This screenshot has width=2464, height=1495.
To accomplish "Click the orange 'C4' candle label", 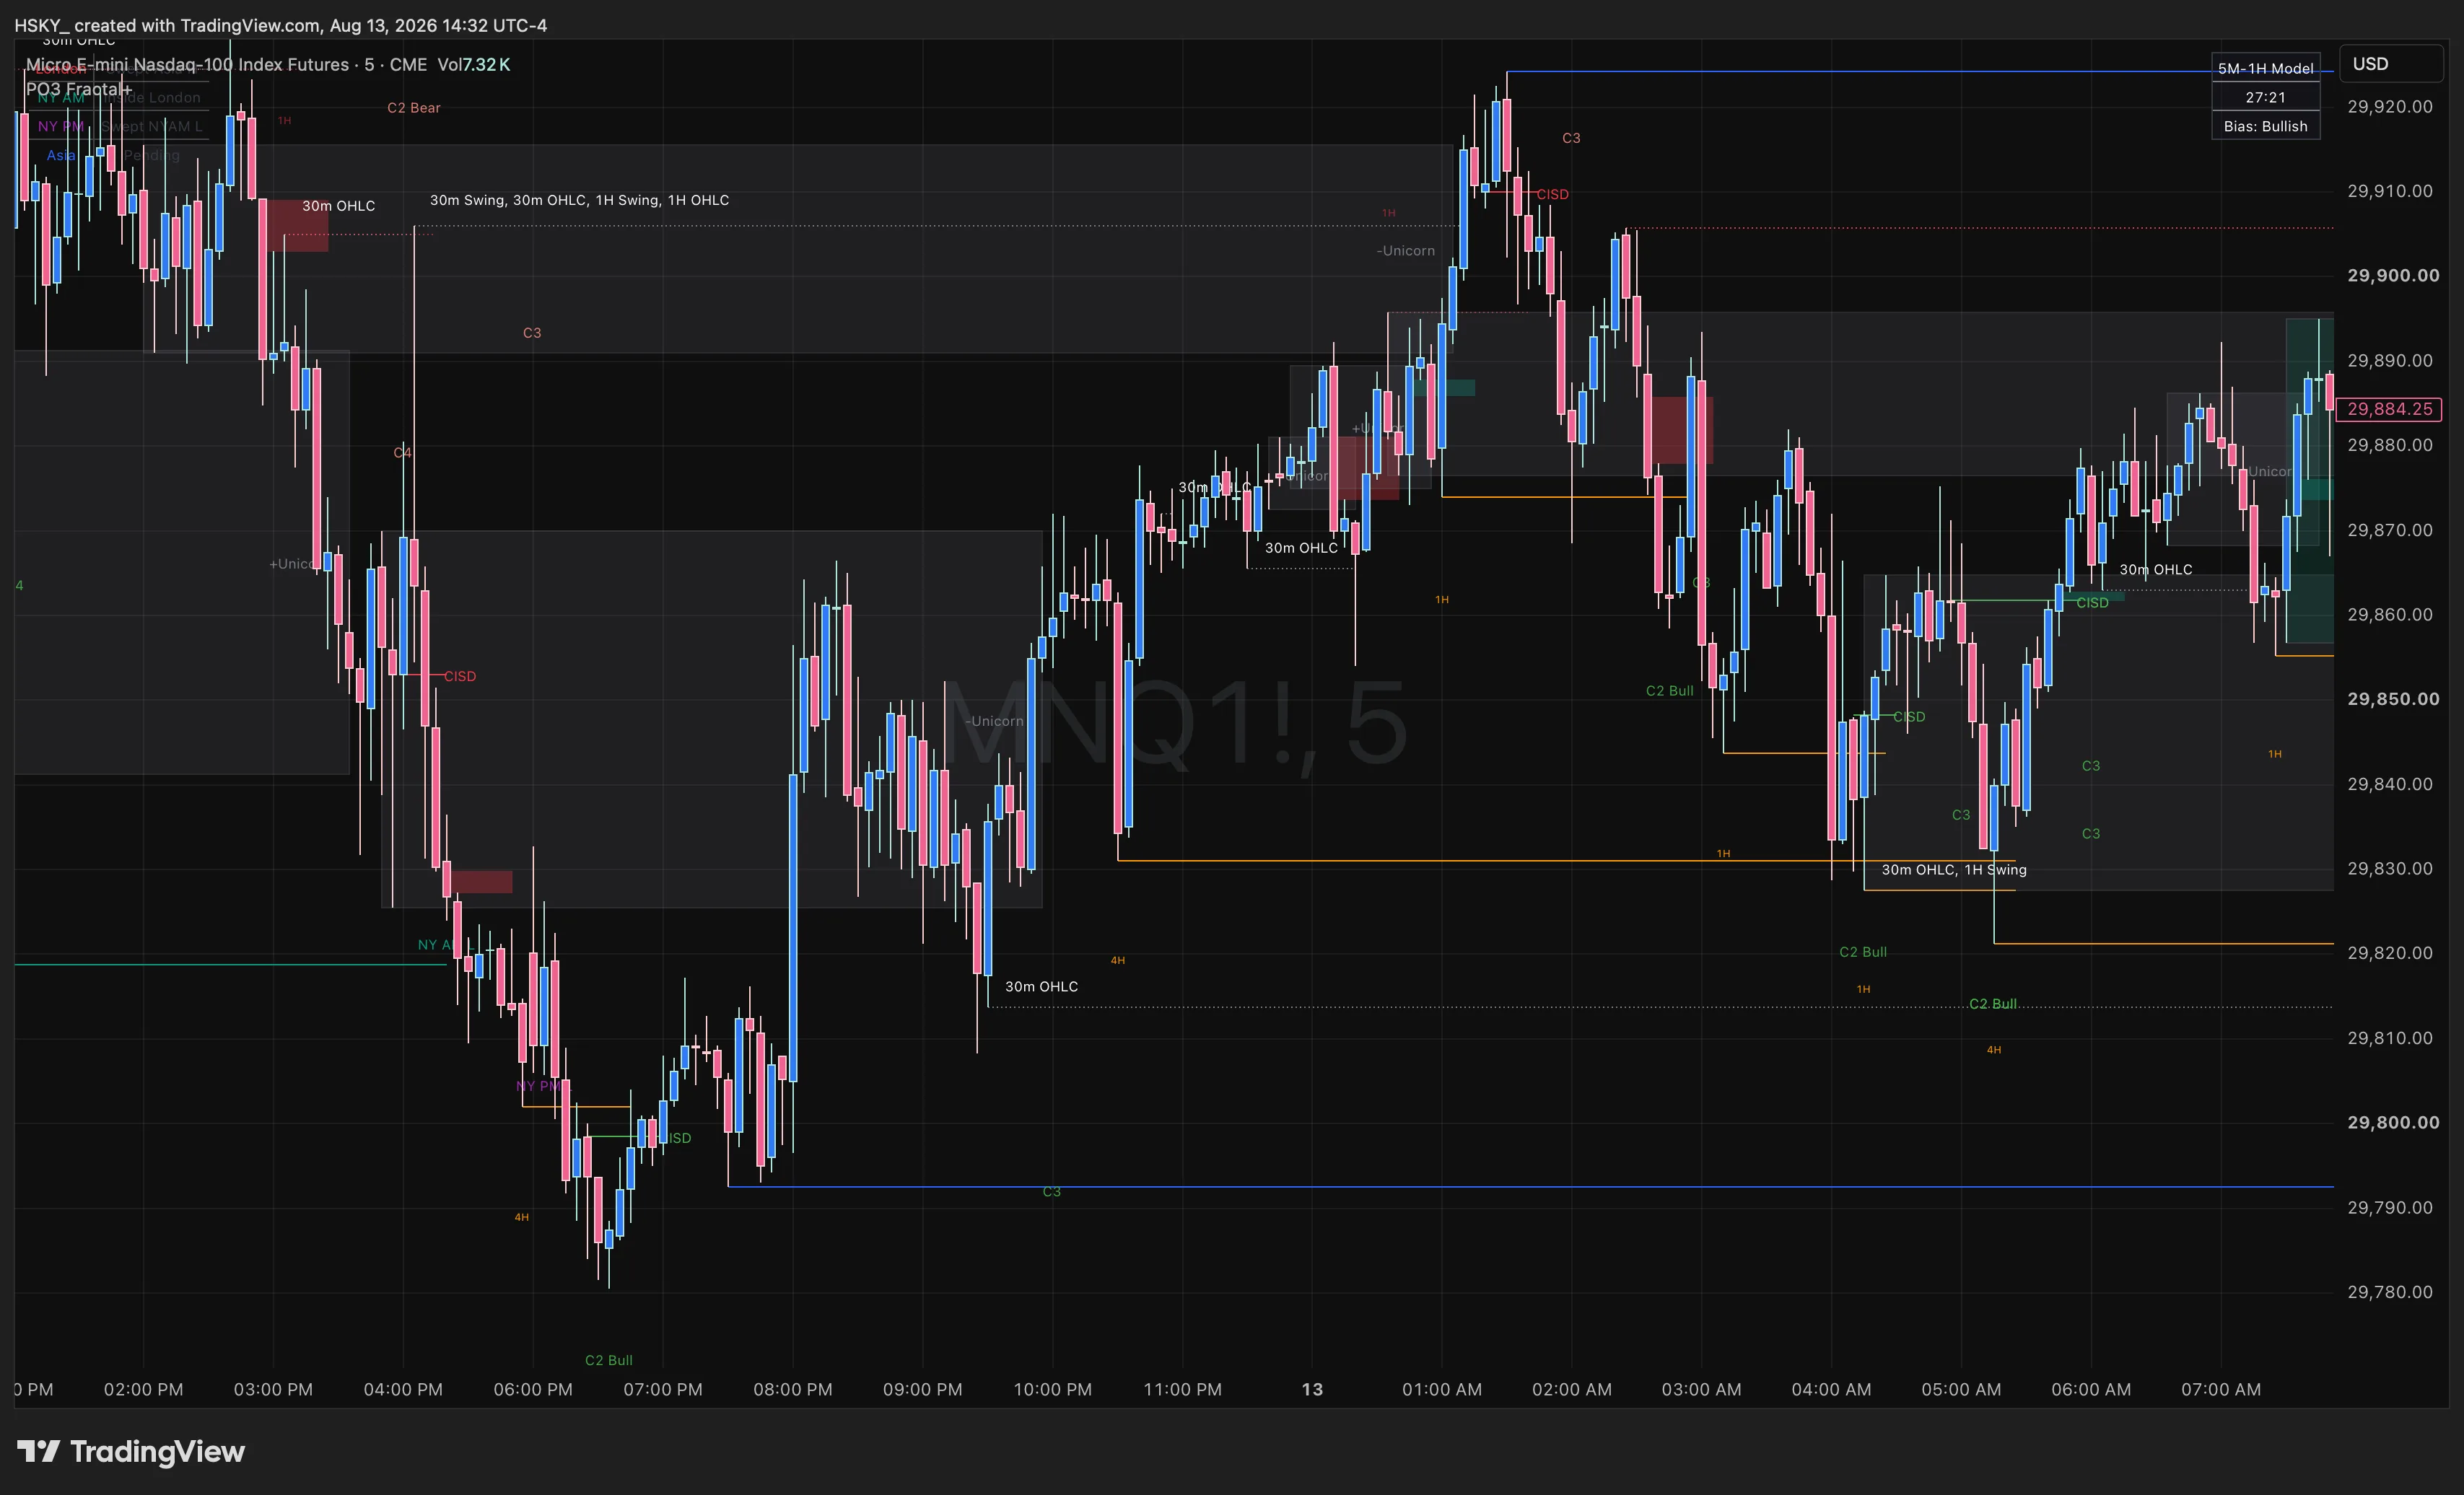I will [402, 453].
